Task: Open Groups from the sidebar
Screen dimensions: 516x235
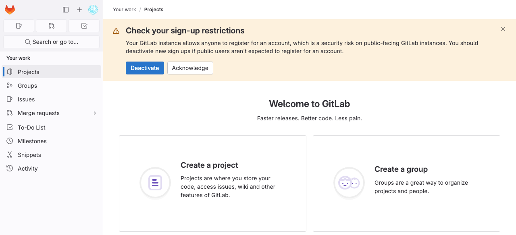Action: (x=52, y=86)
